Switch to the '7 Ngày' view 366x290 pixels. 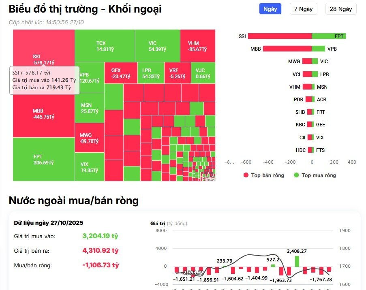coord(303,9)
